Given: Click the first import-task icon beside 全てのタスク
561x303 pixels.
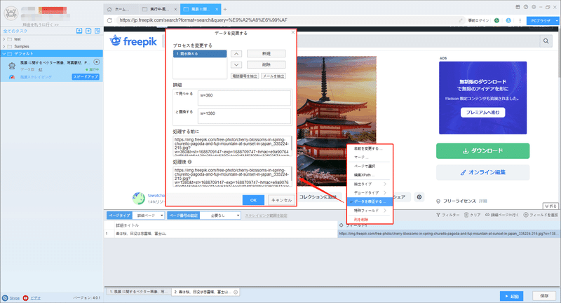Looking at the screenshot, I should [79, 31].
